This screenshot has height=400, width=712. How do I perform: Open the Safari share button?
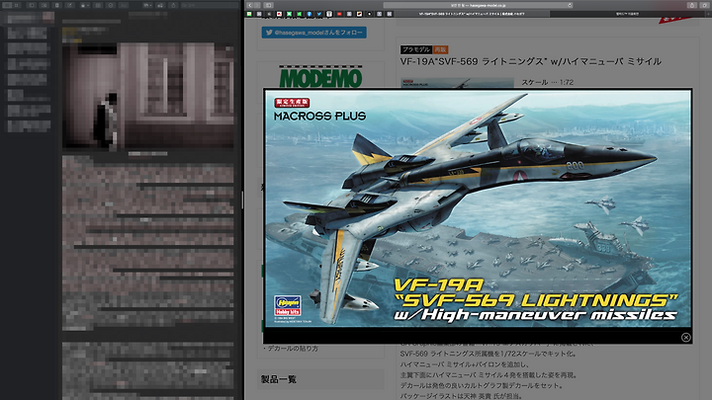pyautogui.click(x=692, y=5)
